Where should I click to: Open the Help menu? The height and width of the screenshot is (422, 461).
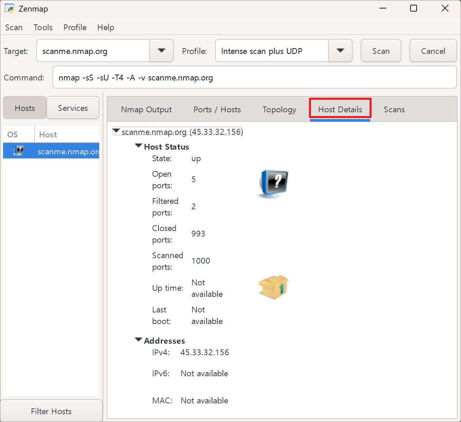click(x=106, y=27)
